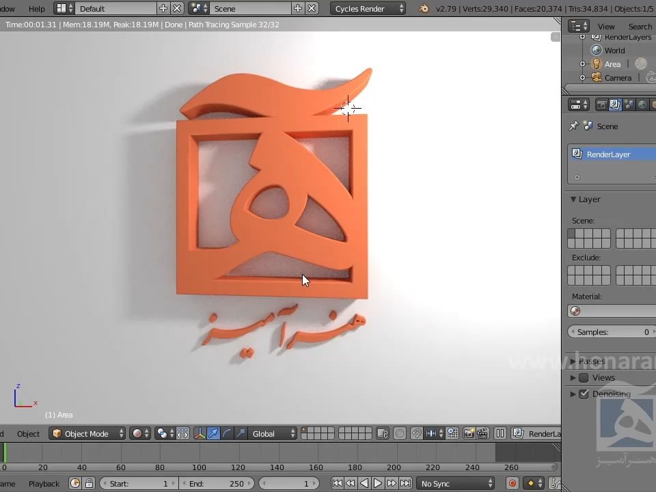Toggle the 3D manipulator widget
656x492 pixels.
pyautogui.click(x=200, y=433)
